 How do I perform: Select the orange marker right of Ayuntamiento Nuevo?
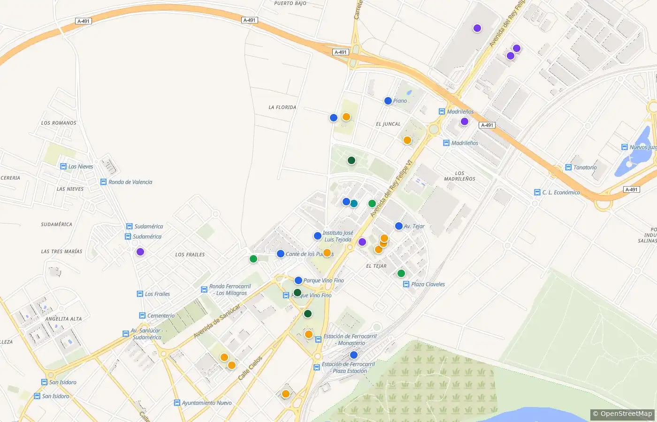tap(286, 394)
